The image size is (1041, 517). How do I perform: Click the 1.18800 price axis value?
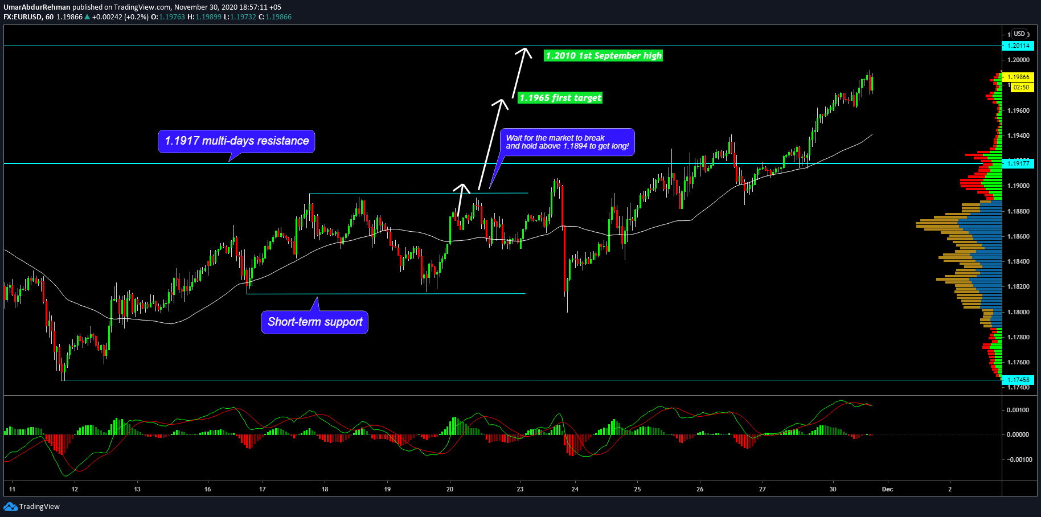pyautogui.click(x=1018, y=211)
